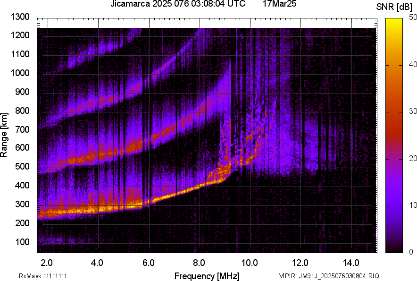Image resolution: width=417 pixels, height=281 pixels.
Task: Click the colorbar tick label "20"
Action: click(x=413, y=159)
